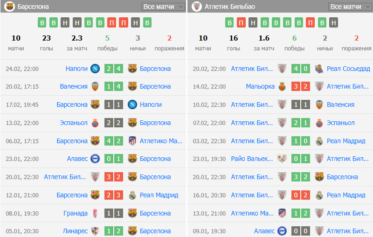Click Mallorca logo in 14.02 match
This screenshot has height=237, width=373.
pos(282,86)
